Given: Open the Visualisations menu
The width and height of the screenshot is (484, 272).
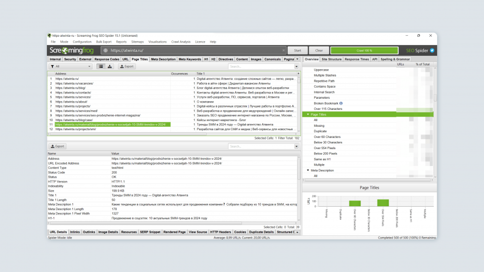Looking at the screenshot, I should click(157, 42).
